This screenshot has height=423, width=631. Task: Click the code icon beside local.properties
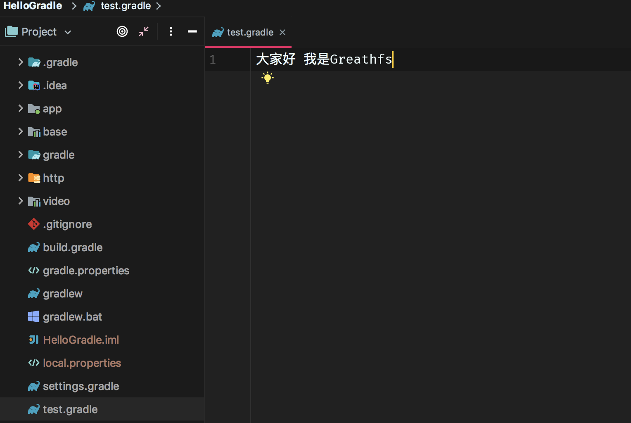pos(34,363)
